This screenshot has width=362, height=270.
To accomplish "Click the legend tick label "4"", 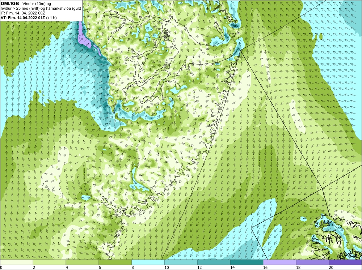I will click(67, 268).
